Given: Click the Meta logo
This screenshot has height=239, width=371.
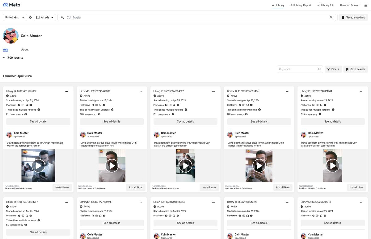Looking at the screenshot, I should click(12, 5).
